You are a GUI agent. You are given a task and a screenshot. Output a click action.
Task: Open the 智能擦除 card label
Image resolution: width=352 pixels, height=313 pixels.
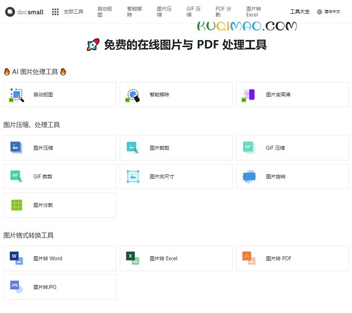click(160, 95)
